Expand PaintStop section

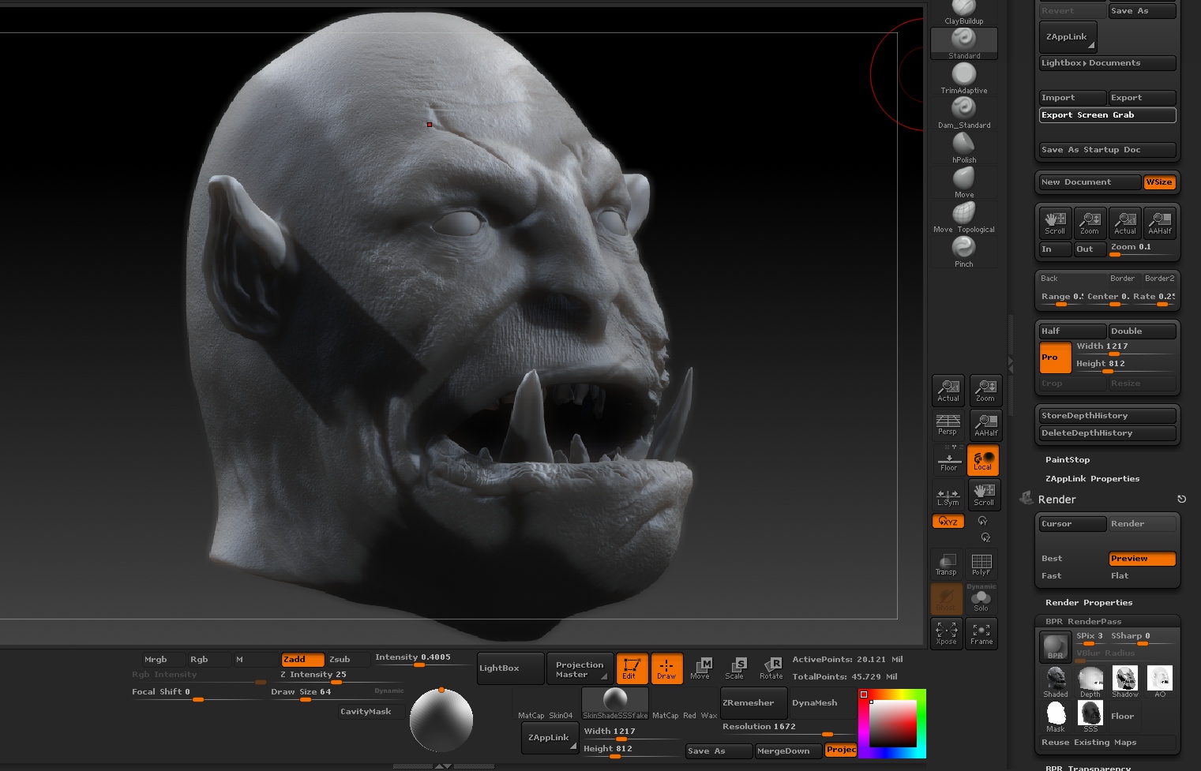(x=1068, y=460)
